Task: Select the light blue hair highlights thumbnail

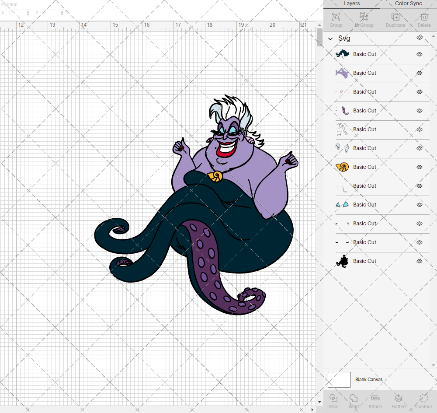Action: click(342, 148)
